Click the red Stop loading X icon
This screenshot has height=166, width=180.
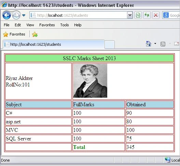pos(156,15)
